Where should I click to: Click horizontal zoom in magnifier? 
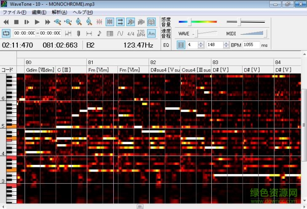click(57, 22)
